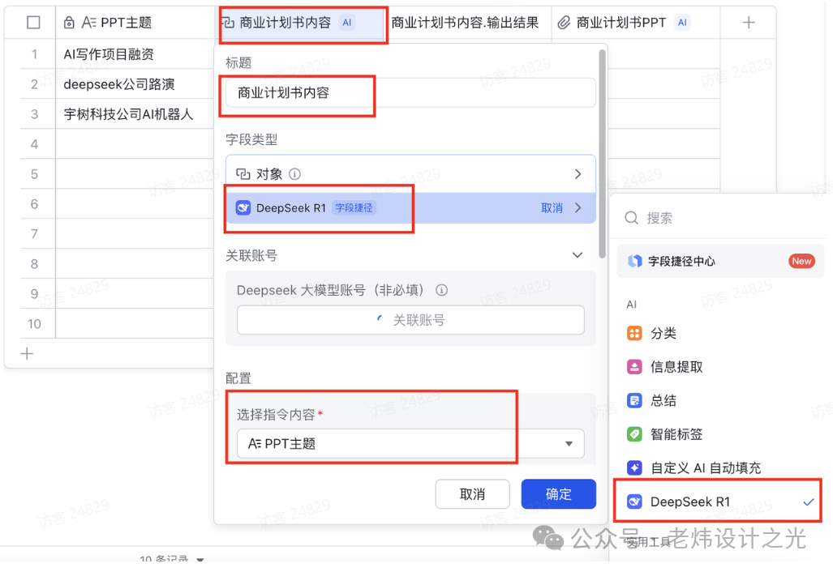
Task: Open the 选择指令内容 dropdown showing PPT主题
Action: tap(410, 444)
